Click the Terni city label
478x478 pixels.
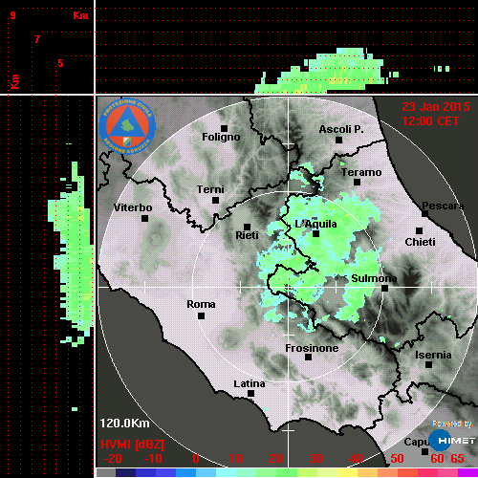tap(210, 189)
